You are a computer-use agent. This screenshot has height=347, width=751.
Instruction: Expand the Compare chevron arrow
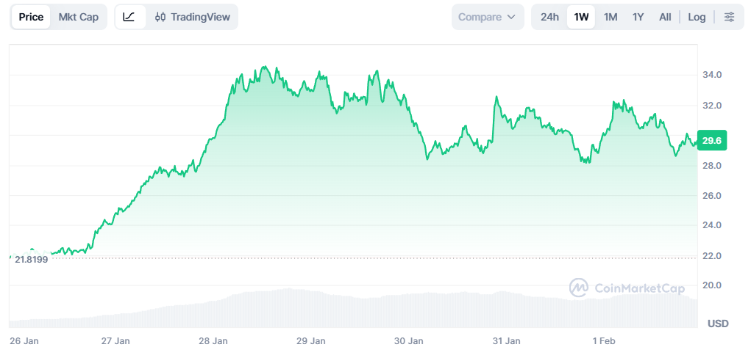511,17
